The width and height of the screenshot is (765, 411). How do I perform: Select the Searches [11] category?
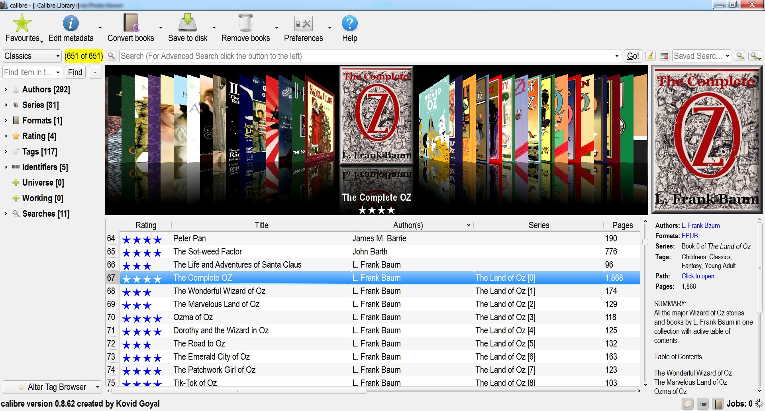tap(46, 213)
